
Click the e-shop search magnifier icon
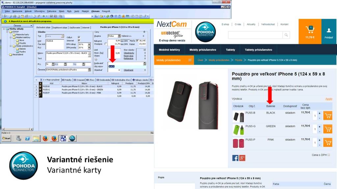pyautogui.click(x=286, y=35)
